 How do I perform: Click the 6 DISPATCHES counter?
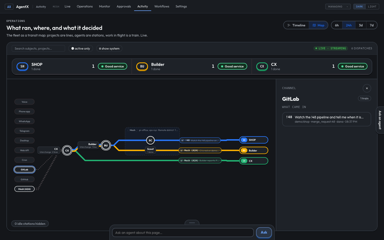coord(362,49)
